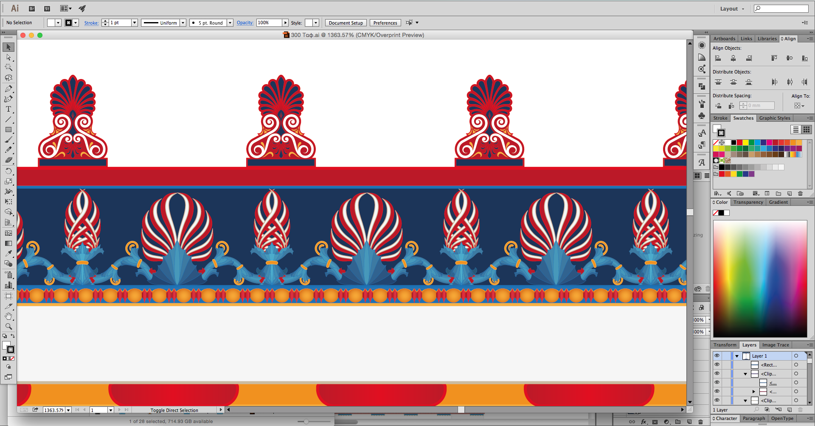Open Swatch Libraries menu icon
815x426 pixels.
(718, 193)
